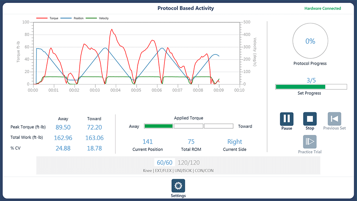Open Settings gear icon

point(178,186)
